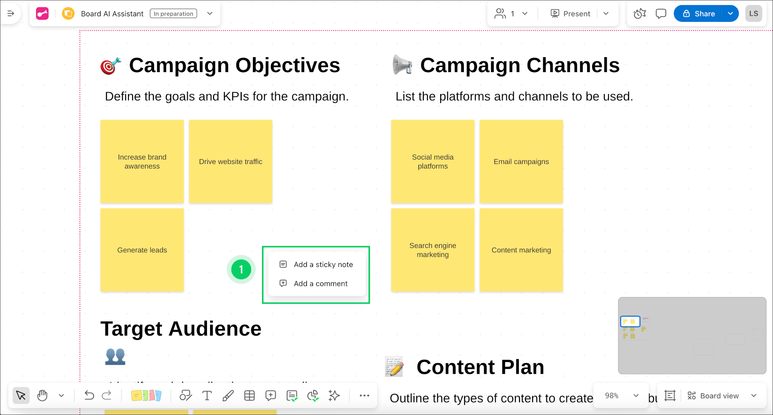Image resolution: width=773 pixels, height=415 pixels.
Task: Open the shapes and lines tool
Action: click(186, 395)
